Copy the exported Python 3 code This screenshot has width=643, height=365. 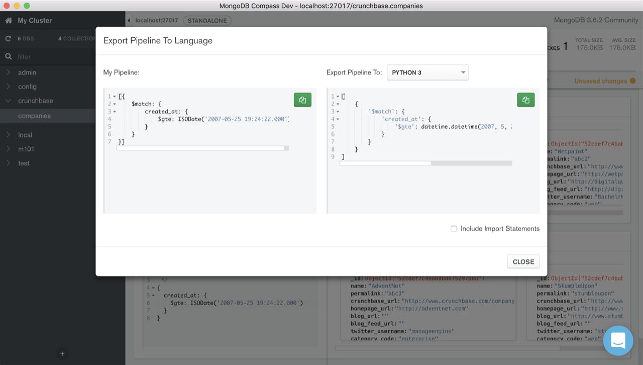[525, 100]
